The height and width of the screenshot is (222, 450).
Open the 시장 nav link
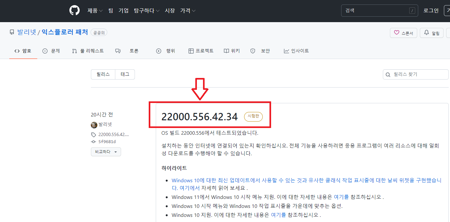point(170,11)
